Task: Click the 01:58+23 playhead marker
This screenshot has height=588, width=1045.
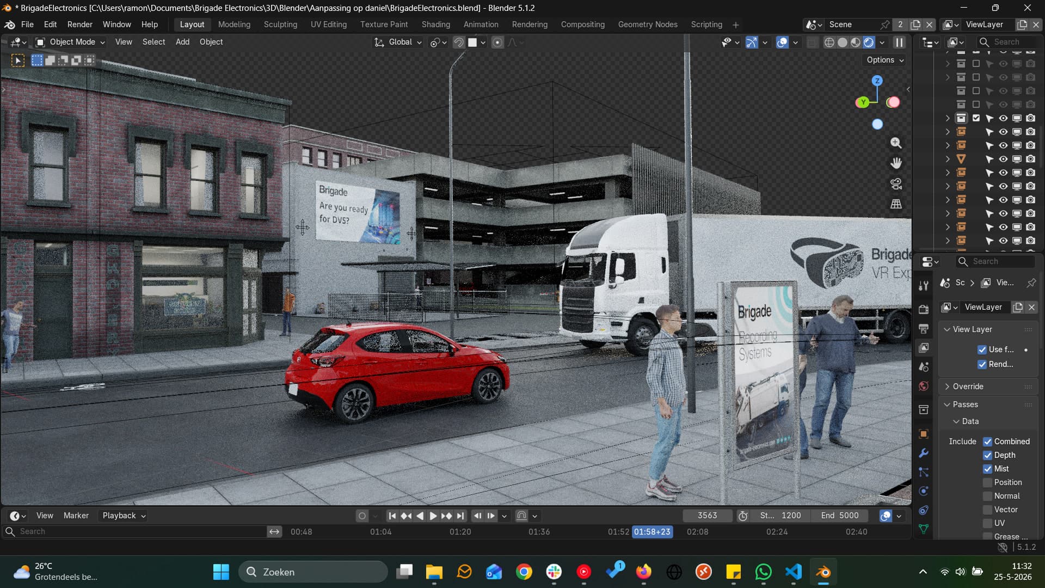Action: (652, 532)
